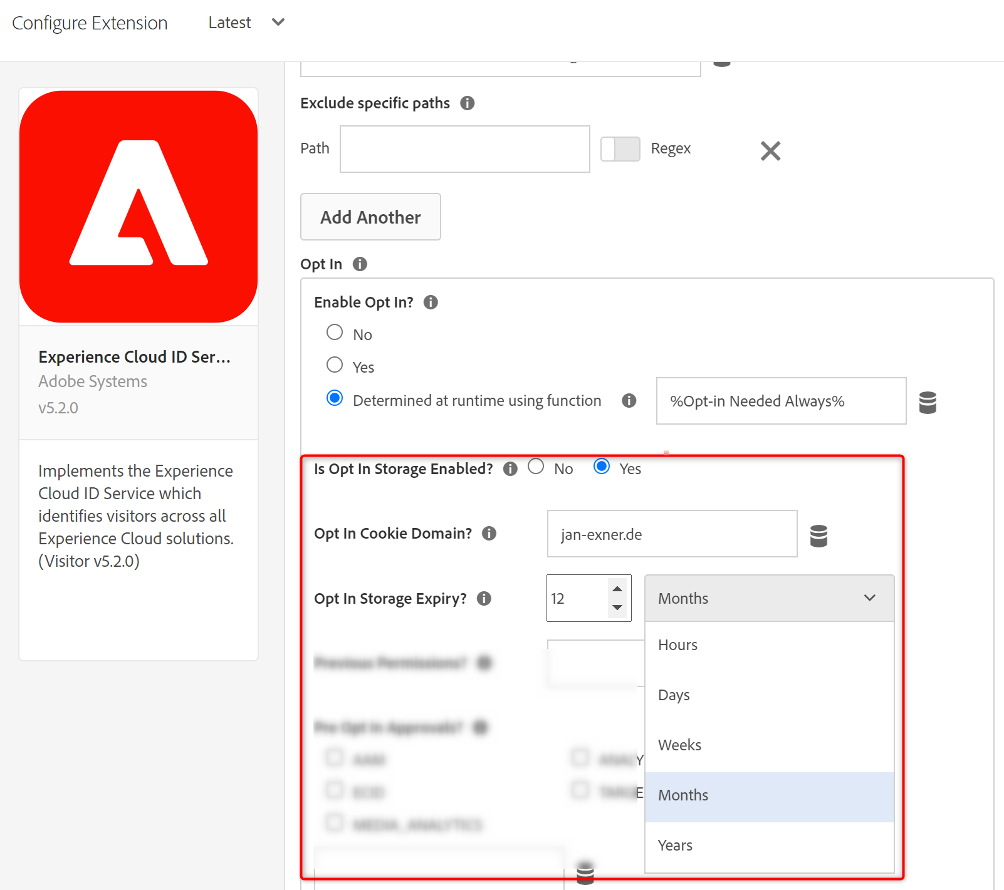The image size is (1004, 890).
Task: Increase storage expiry value with up arrow
Action: [x=617, y=589]
